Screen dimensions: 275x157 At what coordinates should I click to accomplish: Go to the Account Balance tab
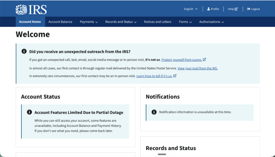(60, 22)
